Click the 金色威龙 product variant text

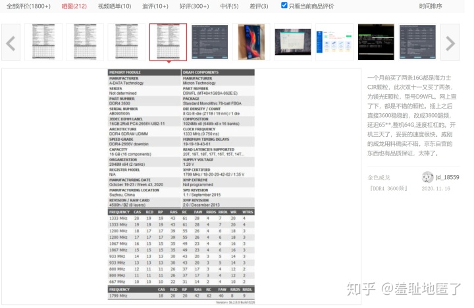point(379,178)
